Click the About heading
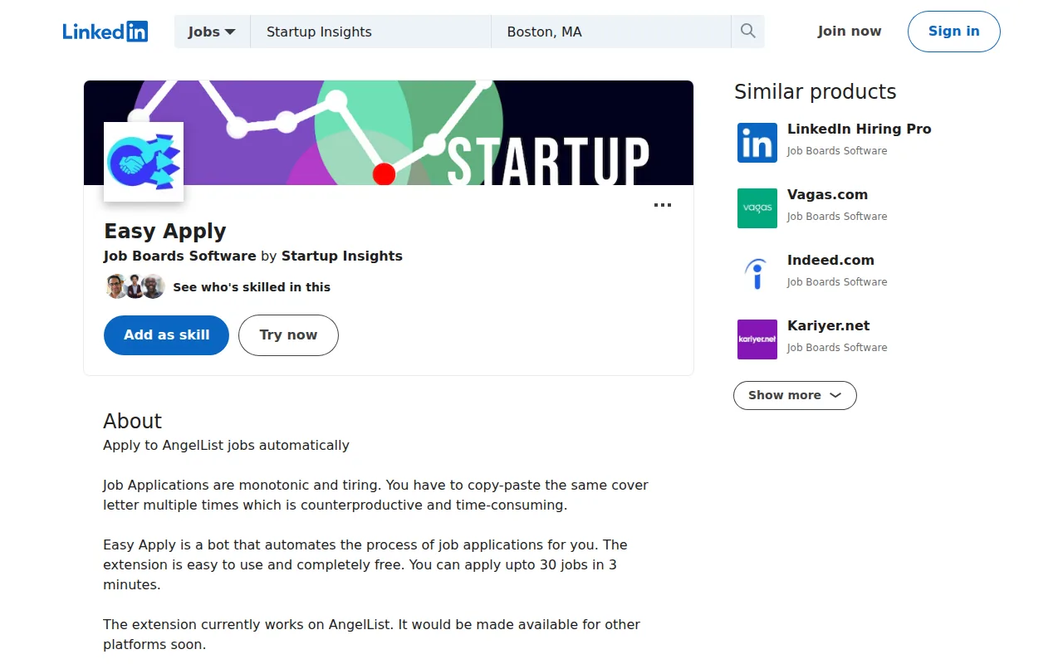1063x664 pixels. pos(133,421)
